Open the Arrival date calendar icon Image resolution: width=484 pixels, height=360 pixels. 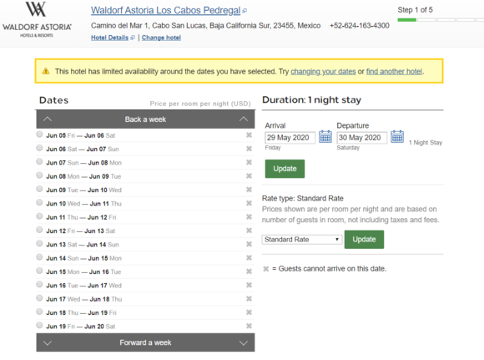pos(325,137)
